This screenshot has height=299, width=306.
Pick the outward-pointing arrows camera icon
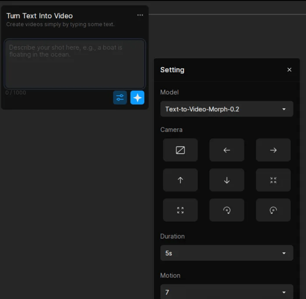coord(180,210)
